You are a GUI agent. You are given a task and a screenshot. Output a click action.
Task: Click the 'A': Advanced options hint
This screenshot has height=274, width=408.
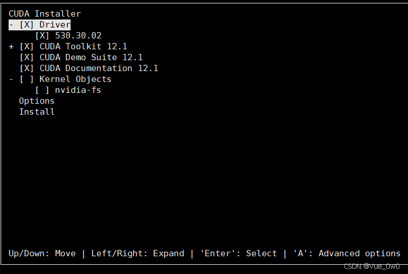coord(347,253)
